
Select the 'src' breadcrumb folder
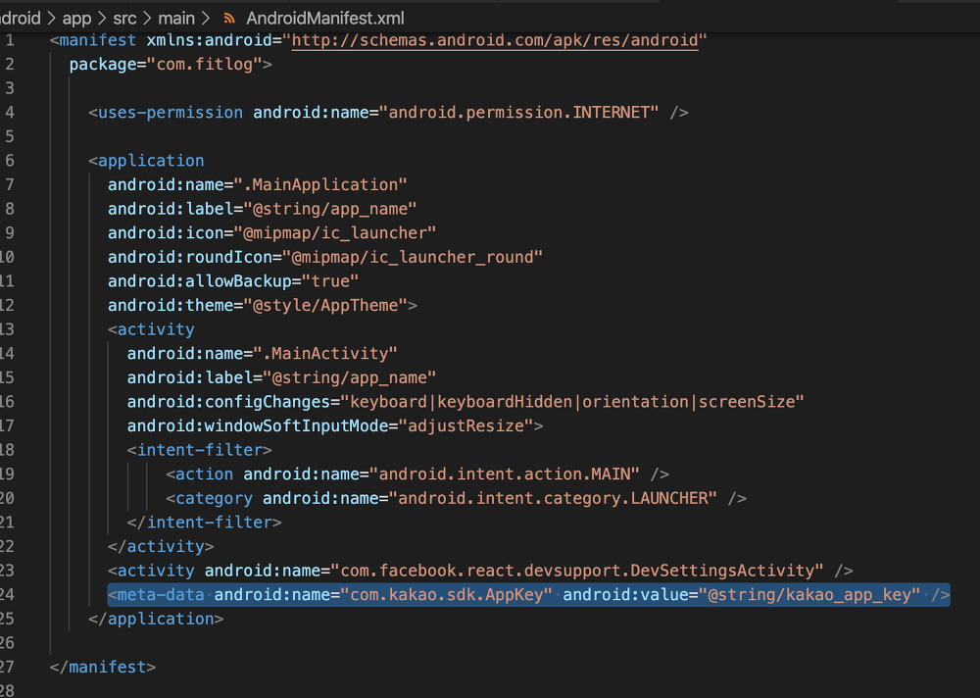pos(125,19)
